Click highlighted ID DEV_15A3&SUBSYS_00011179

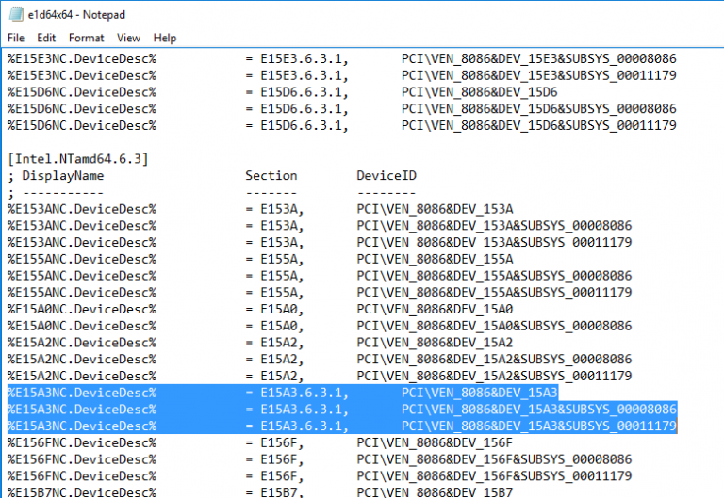538,426
